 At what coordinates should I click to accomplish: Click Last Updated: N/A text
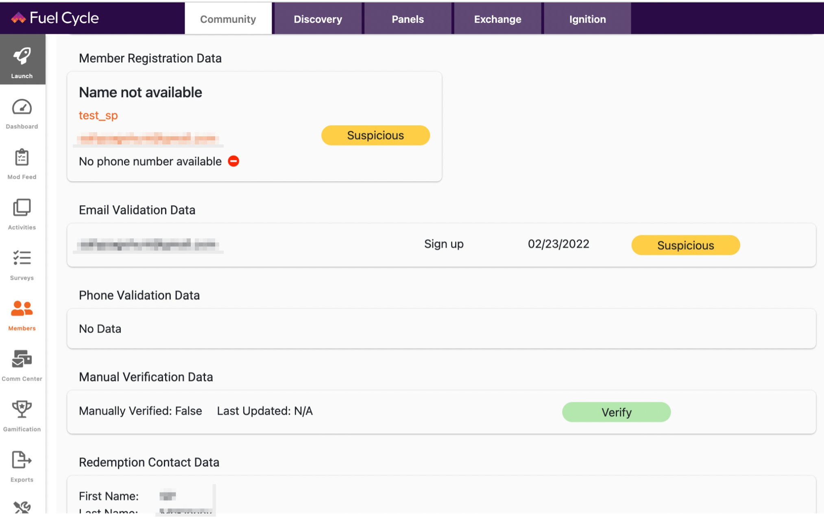coord(265,411)
